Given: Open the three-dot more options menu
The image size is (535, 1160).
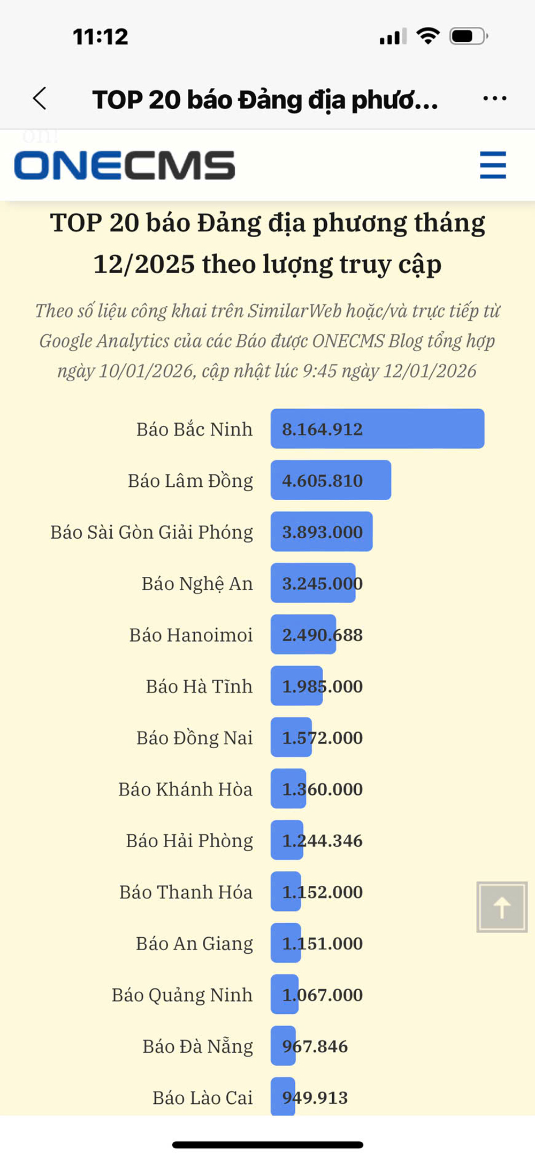Looking at the screenshot, I should coord(494,99).
